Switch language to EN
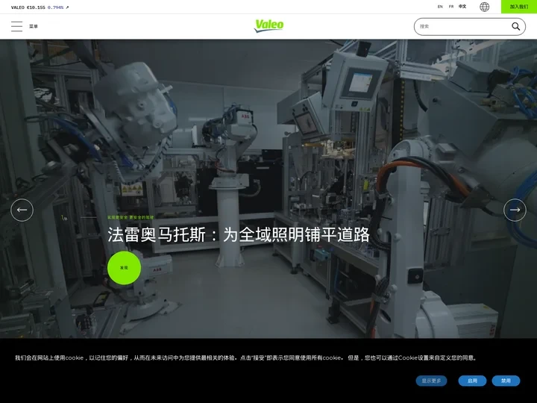537x403 pixels. [440, 7]
